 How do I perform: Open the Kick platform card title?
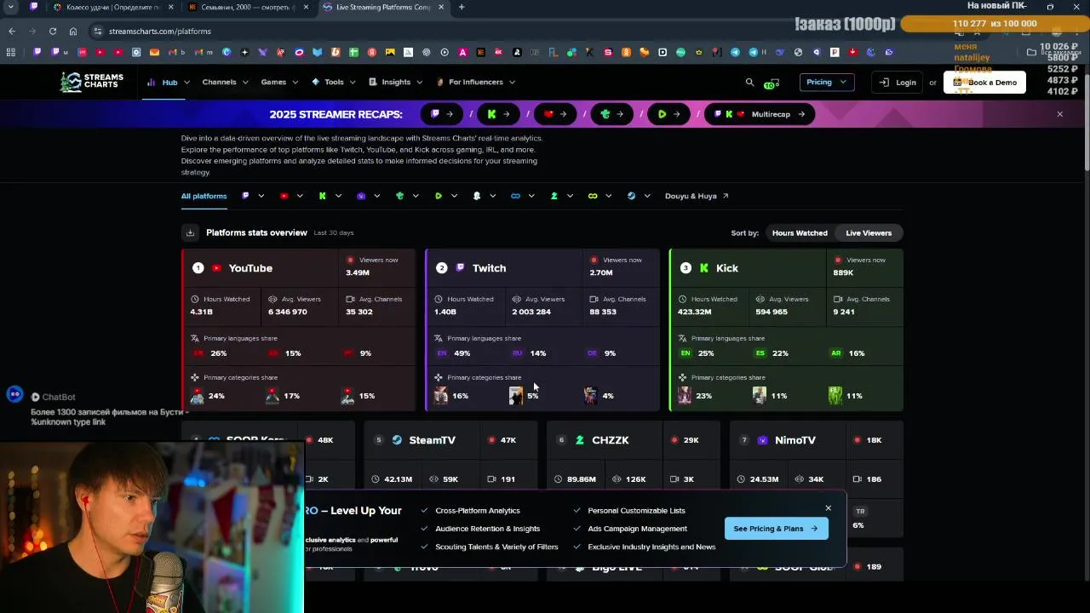point(727,268)
